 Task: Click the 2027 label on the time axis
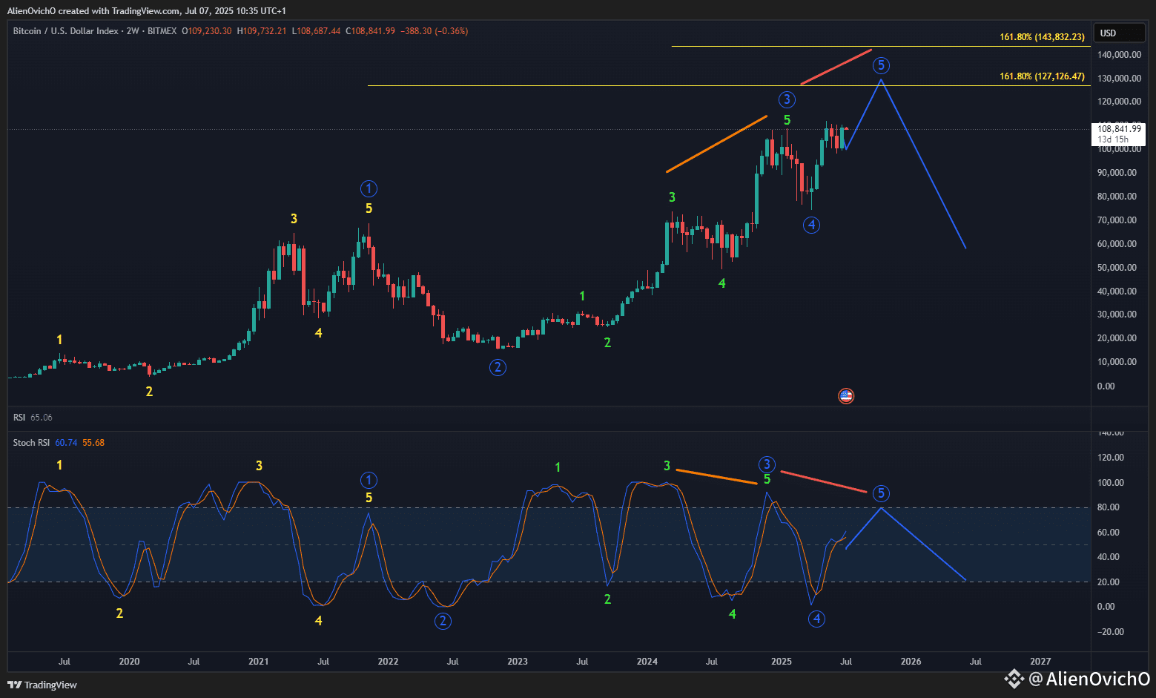point(1040,662)
